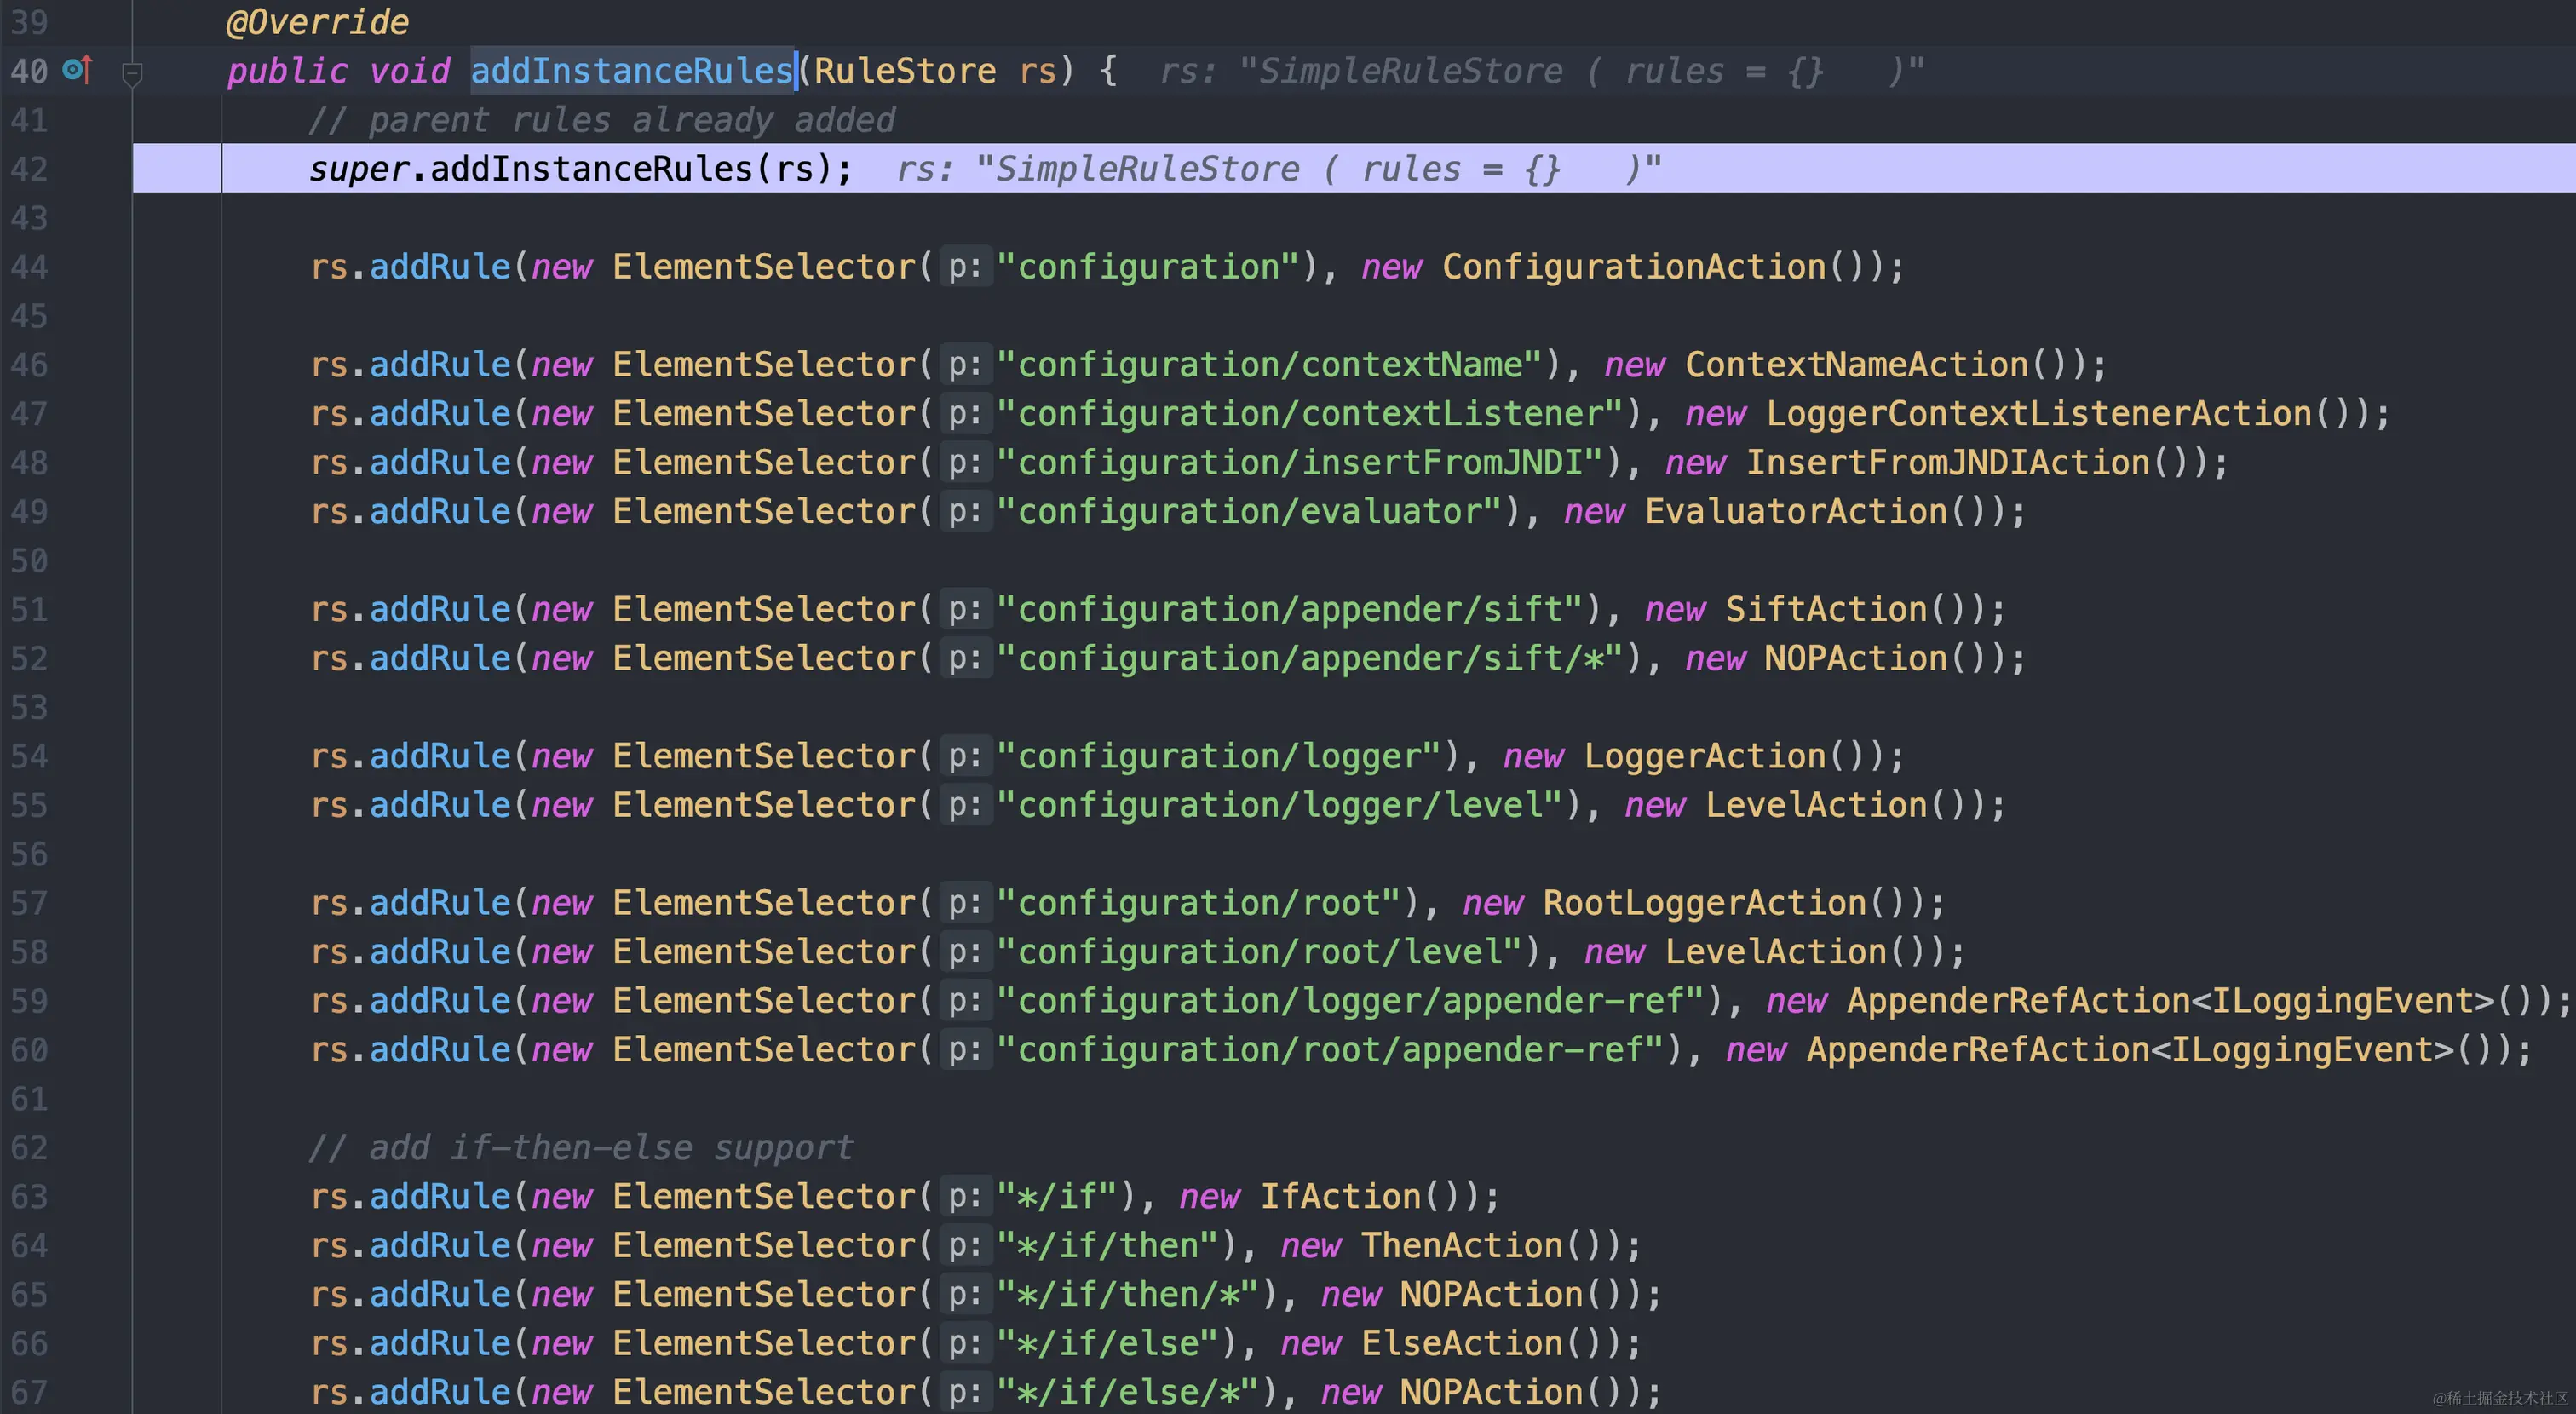Viewport: 2576px width, 1414px height.
Task: Click the addInstanceRules method name on line 40
Action: pyautogui.click(x=632, y=71)
